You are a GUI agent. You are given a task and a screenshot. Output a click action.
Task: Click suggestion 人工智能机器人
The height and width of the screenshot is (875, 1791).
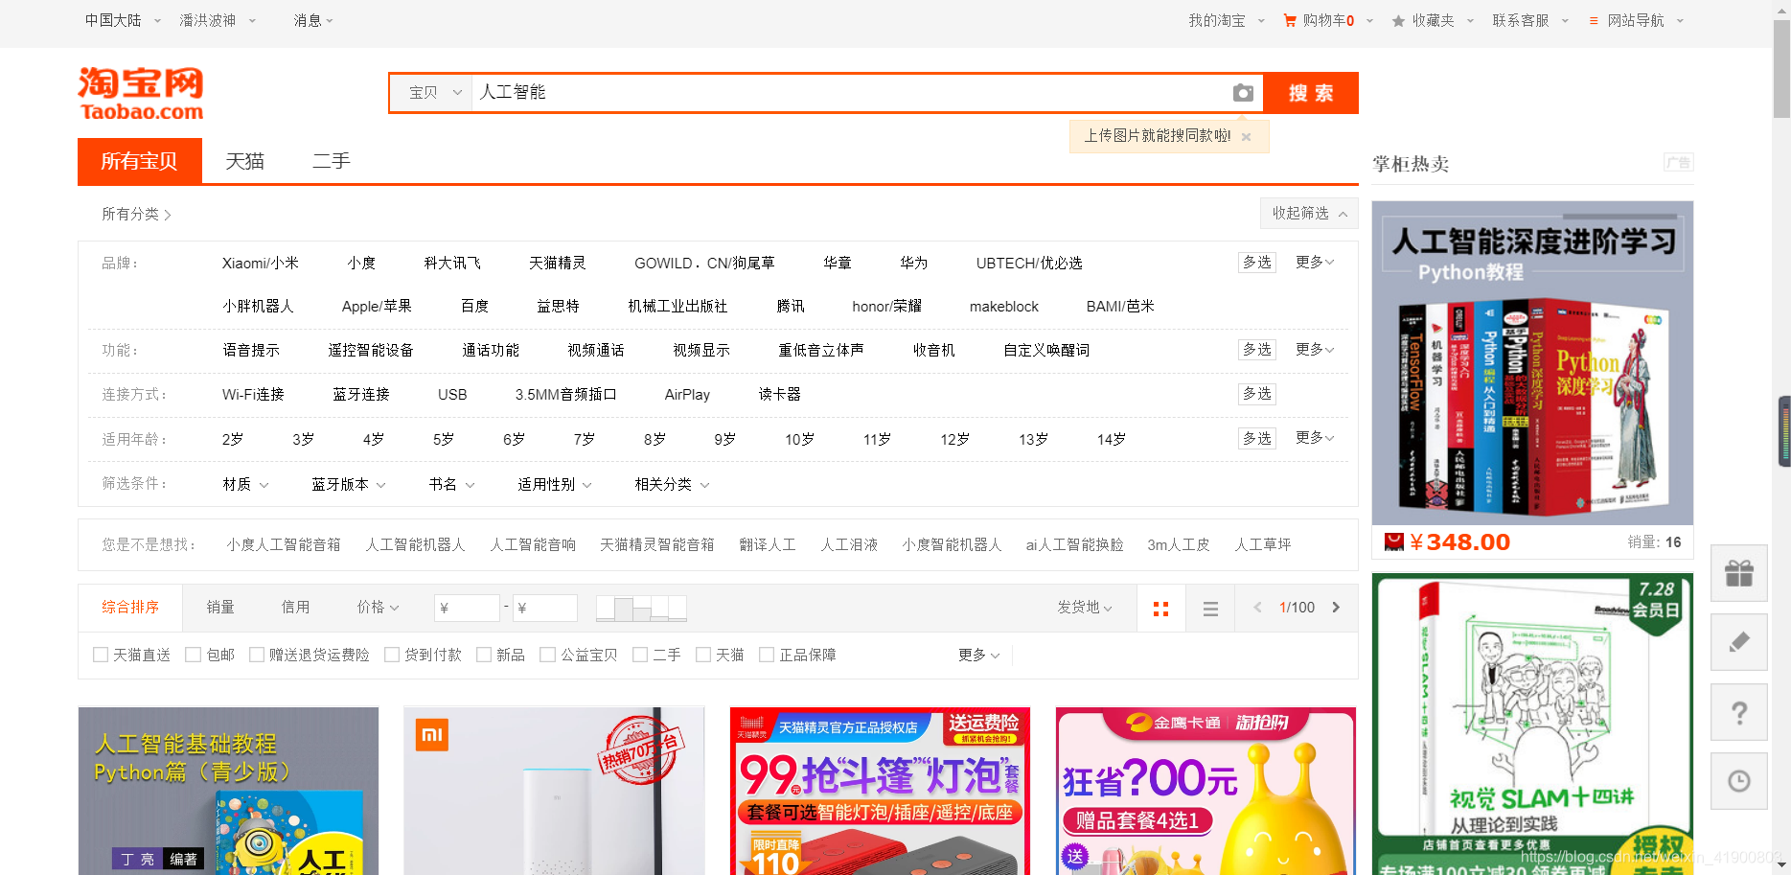415,544
